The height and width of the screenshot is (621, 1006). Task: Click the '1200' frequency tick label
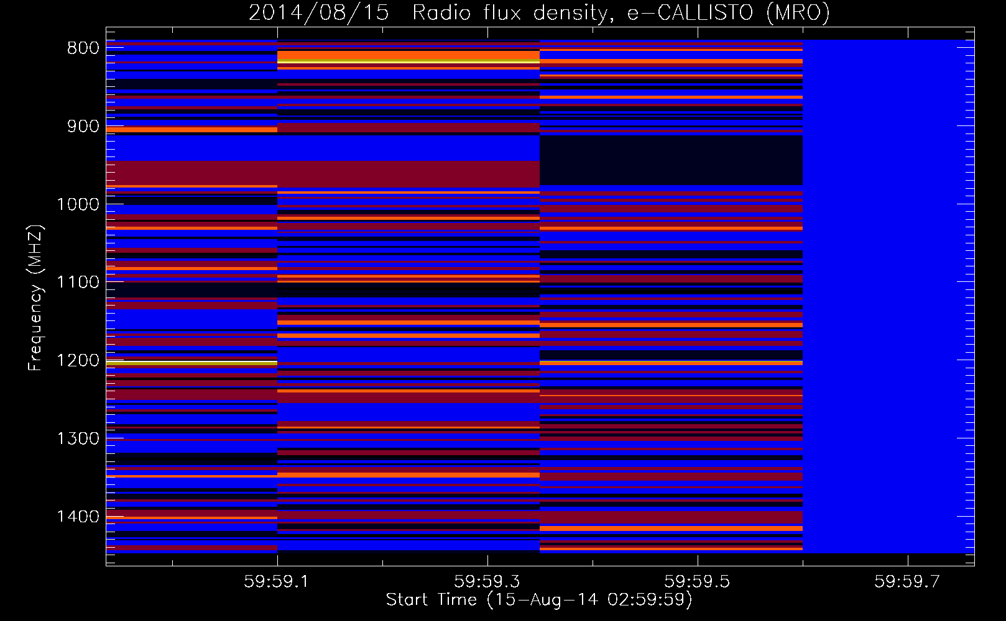(78, 360)
